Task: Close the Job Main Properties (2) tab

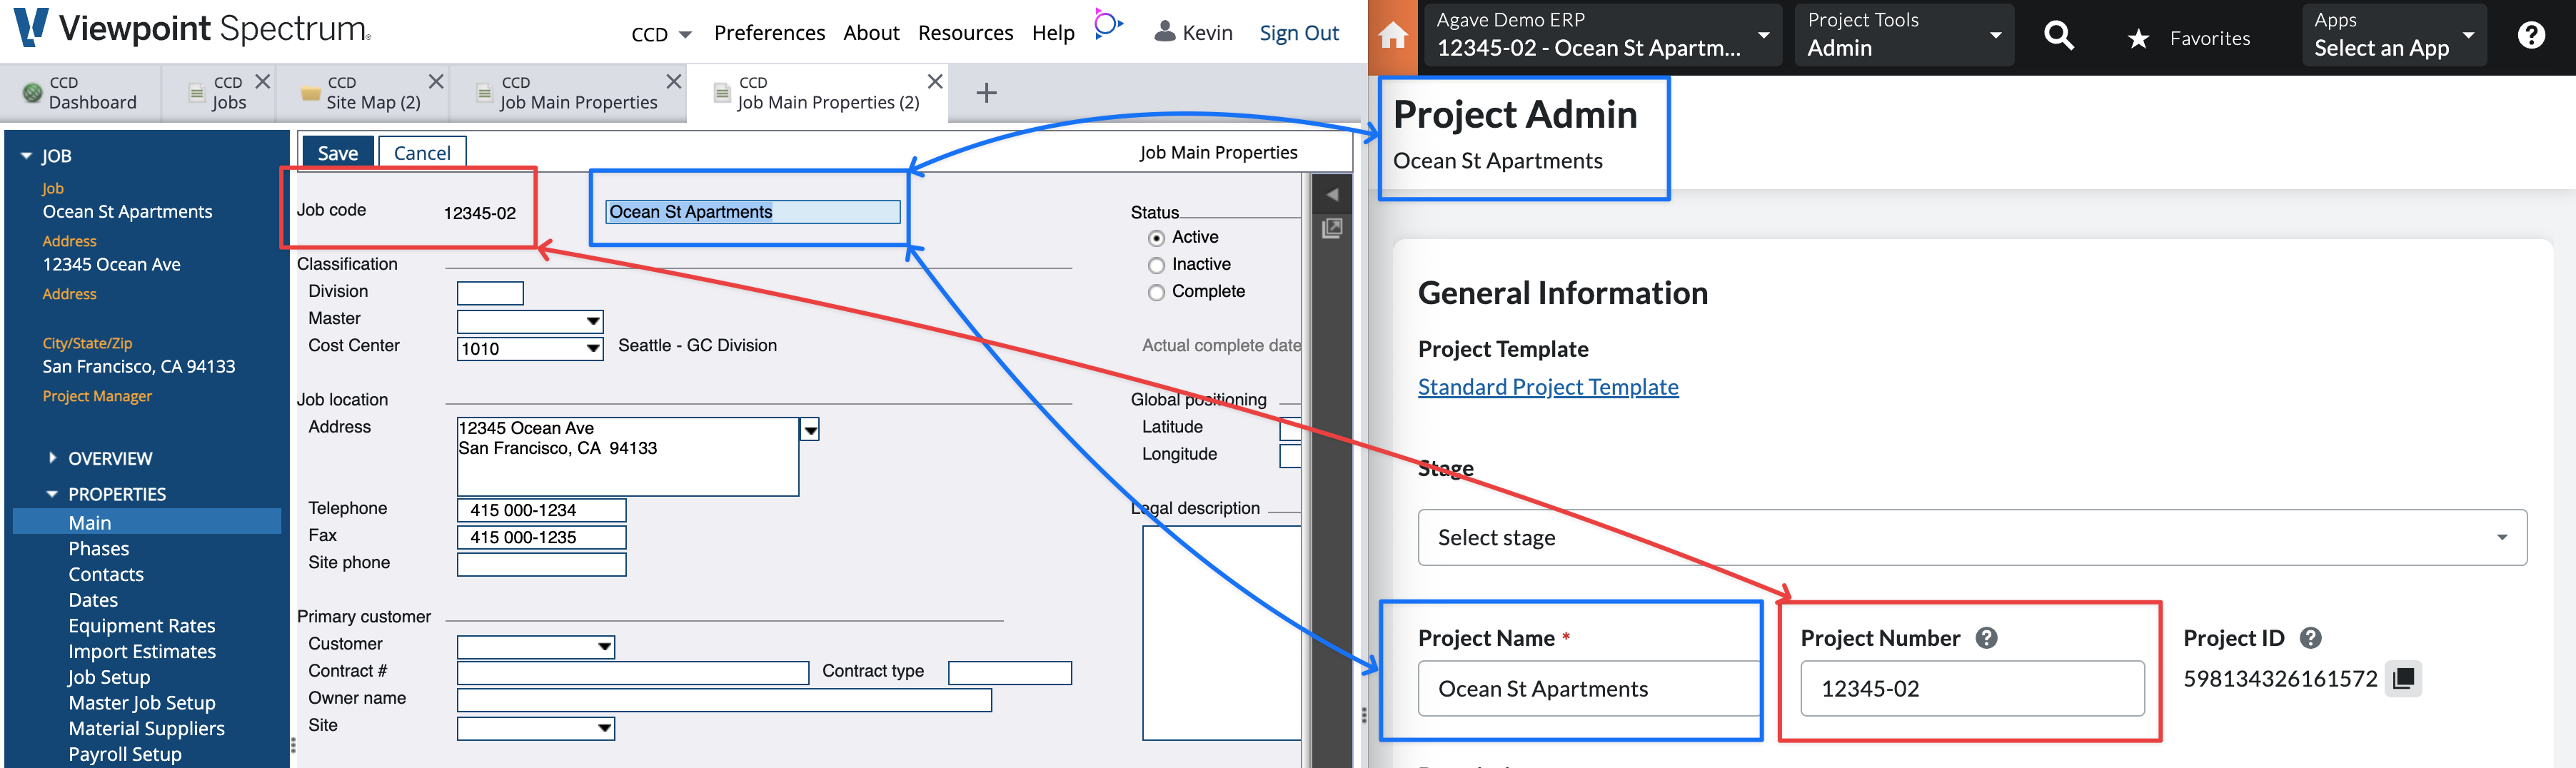Action: [x=935, y=81]
